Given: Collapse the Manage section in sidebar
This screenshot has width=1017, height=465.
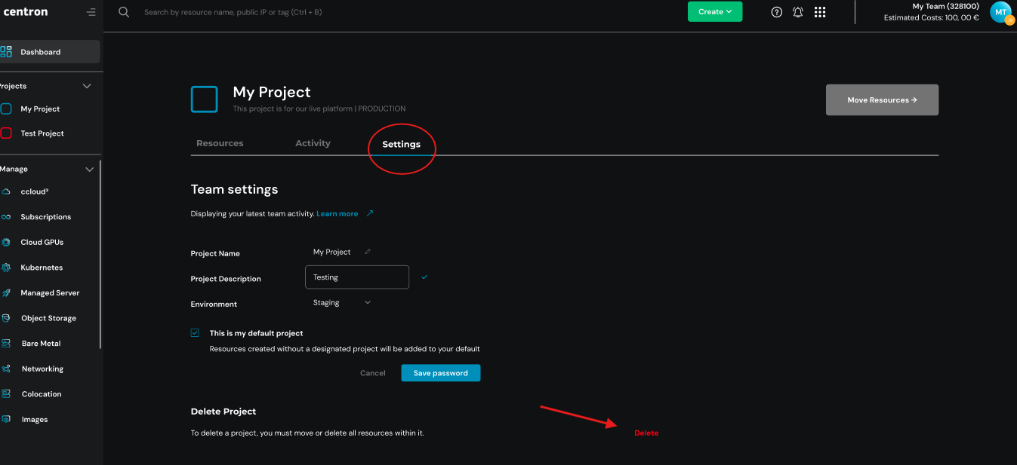Looking at the screenshot, I should point(89,168).
